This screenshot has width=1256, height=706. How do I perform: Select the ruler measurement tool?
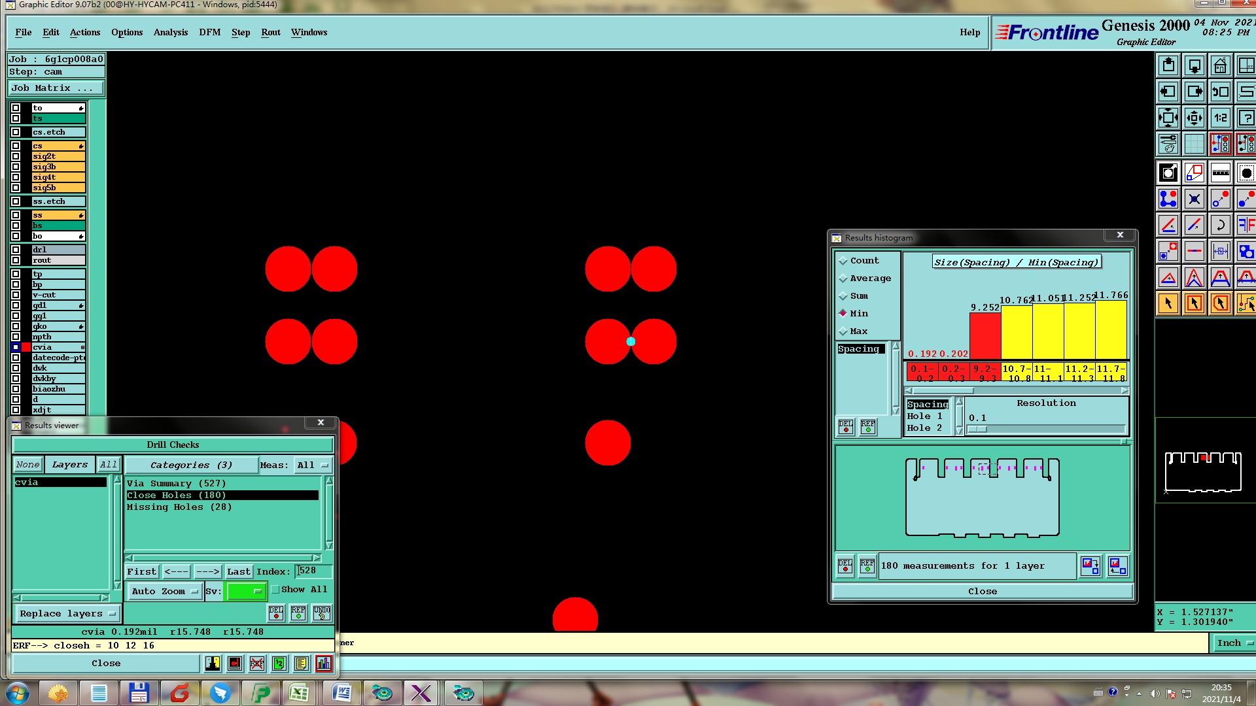click(x=1220, y=173)
